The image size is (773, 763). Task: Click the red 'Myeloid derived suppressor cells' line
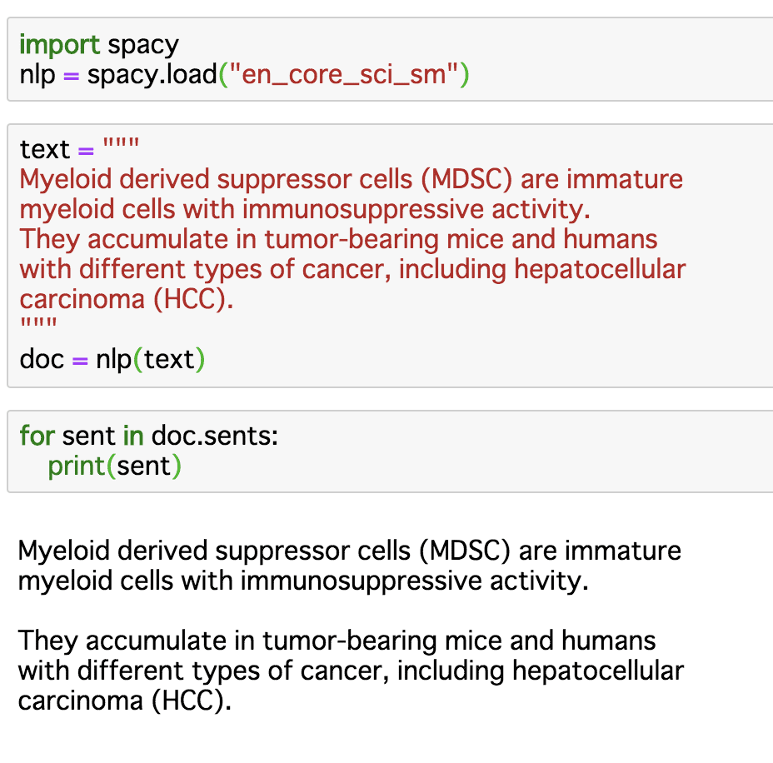[351, 179]
